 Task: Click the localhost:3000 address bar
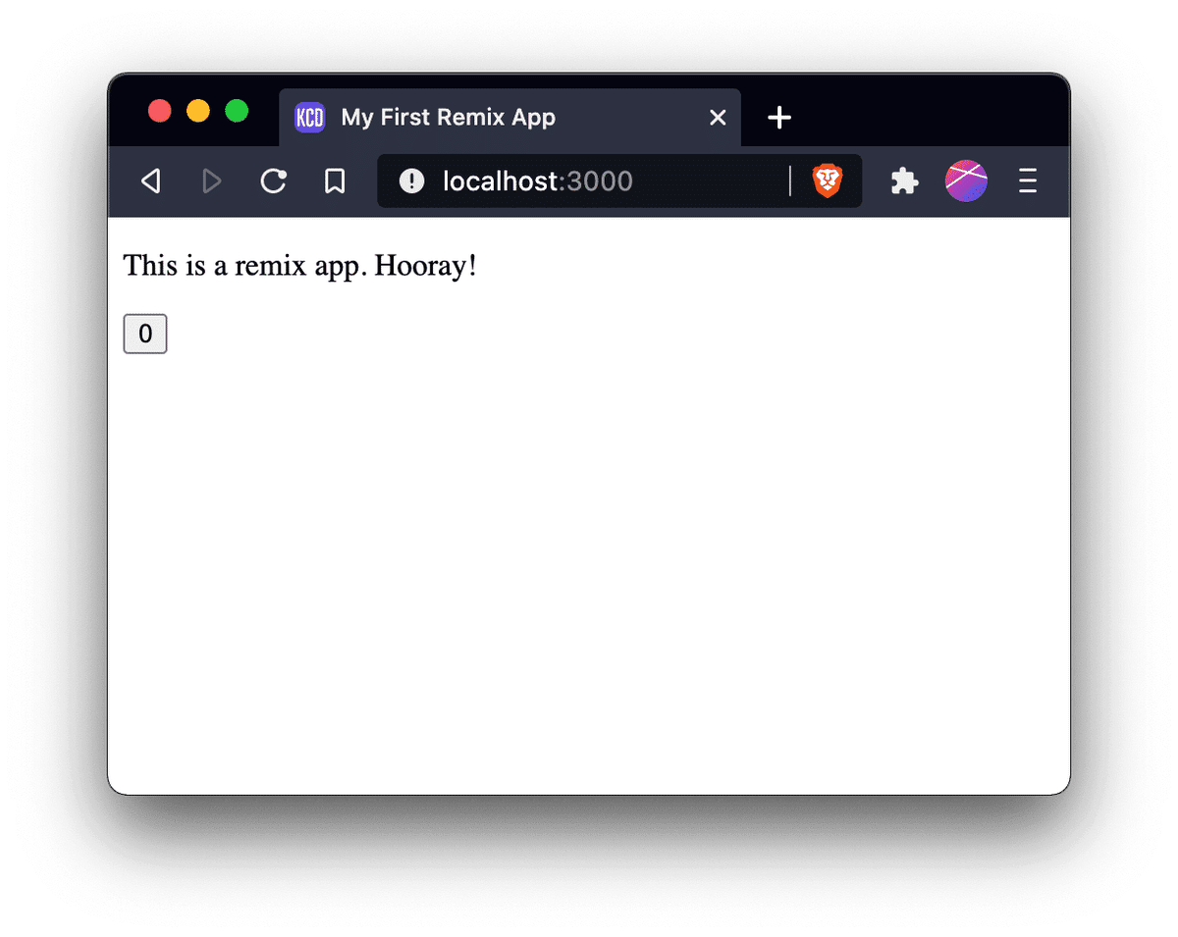click(x=619, y=181)
